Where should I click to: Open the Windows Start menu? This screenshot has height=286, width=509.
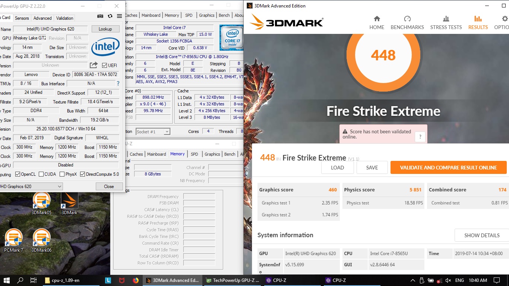pos(7,280)
